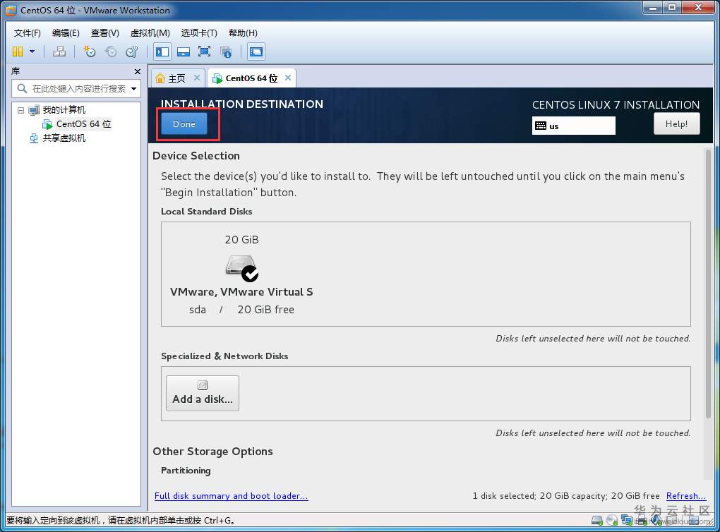
Task: Click the Revert to snapshot icon
Action: point(111,52)
